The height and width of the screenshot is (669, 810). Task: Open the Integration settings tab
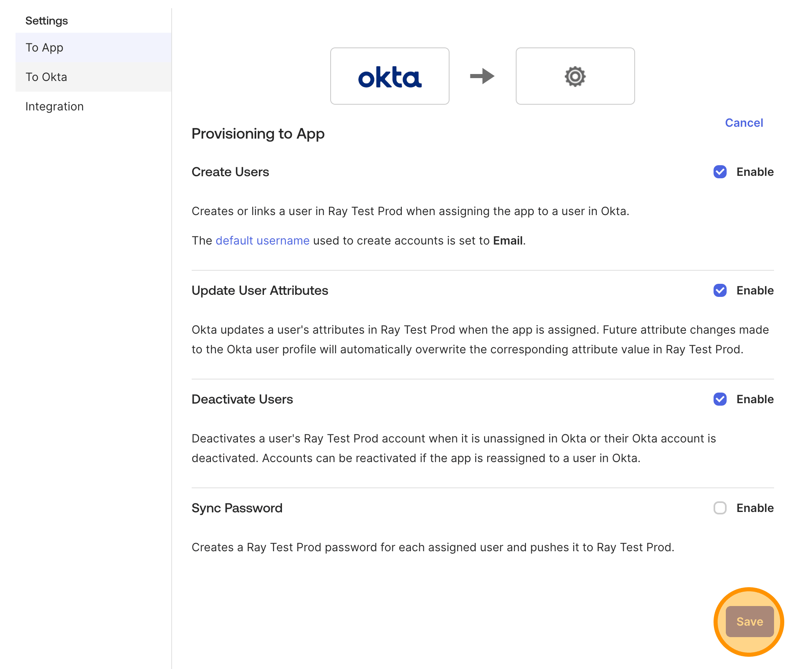[x=93, y=106]
